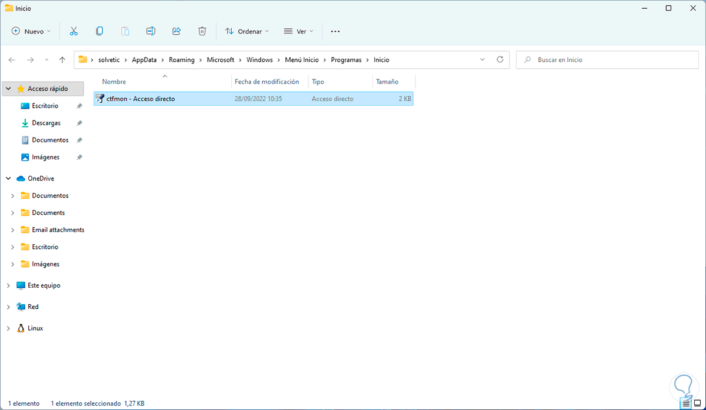Collapse the Acceso rápido tree node
This screenshot has height=410, width=706.
coord(8,89)
